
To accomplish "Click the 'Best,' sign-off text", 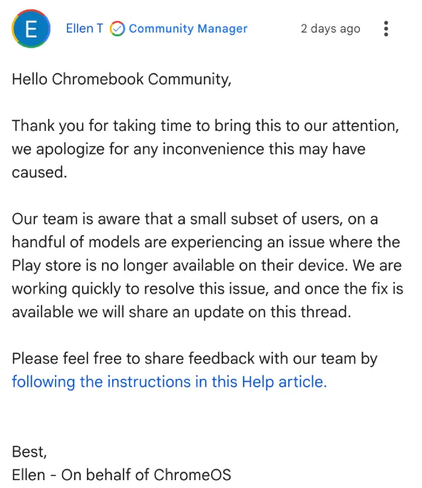I will pos(29,452).
